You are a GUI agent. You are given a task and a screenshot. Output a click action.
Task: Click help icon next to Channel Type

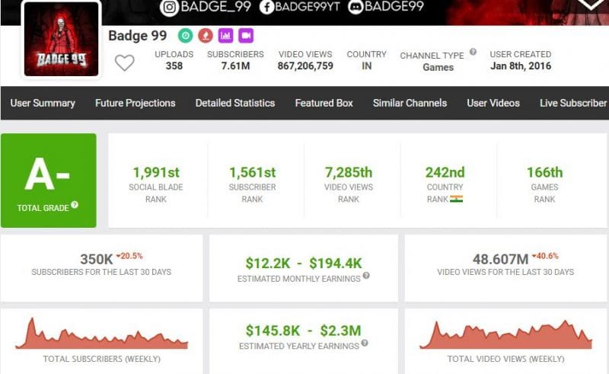point(473,53)
